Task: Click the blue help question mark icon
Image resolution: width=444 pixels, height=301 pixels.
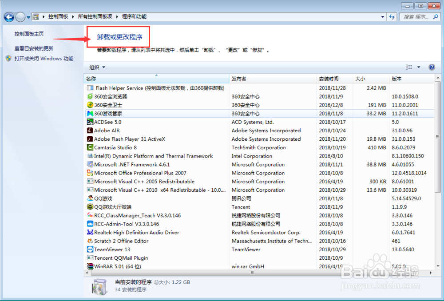Action: point(432,67)
